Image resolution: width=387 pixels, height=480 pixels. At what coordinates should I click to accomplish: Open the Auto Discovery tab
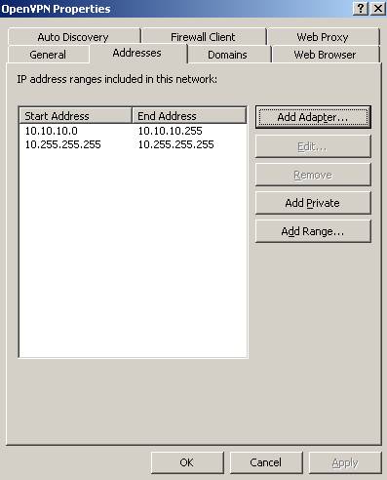(x=73, y=37)
